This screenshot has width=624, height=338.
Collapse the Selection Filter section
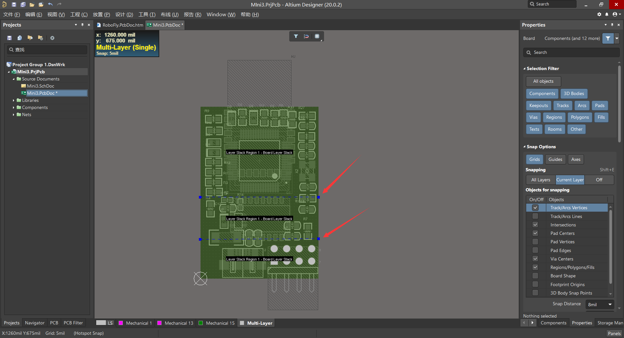(x=525, y=68)
